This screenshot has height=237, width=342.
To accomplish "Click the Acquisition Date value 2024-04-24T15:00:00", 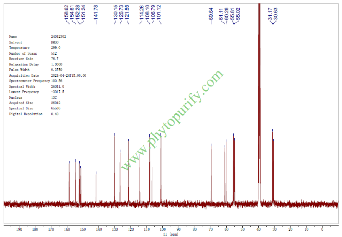I will [x=68, y=75].
